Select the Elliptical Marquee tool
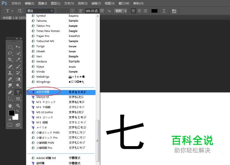 click(x=10, y=47)
